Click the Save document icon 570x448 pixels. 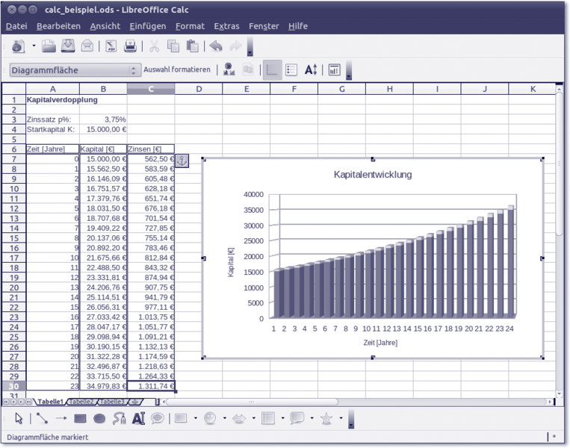(x=68, y=46)
